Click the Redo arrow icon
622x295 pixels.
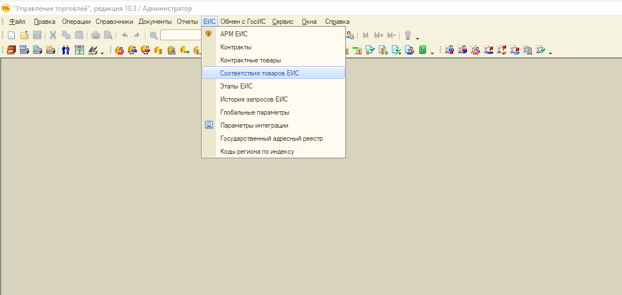(137, 35)
